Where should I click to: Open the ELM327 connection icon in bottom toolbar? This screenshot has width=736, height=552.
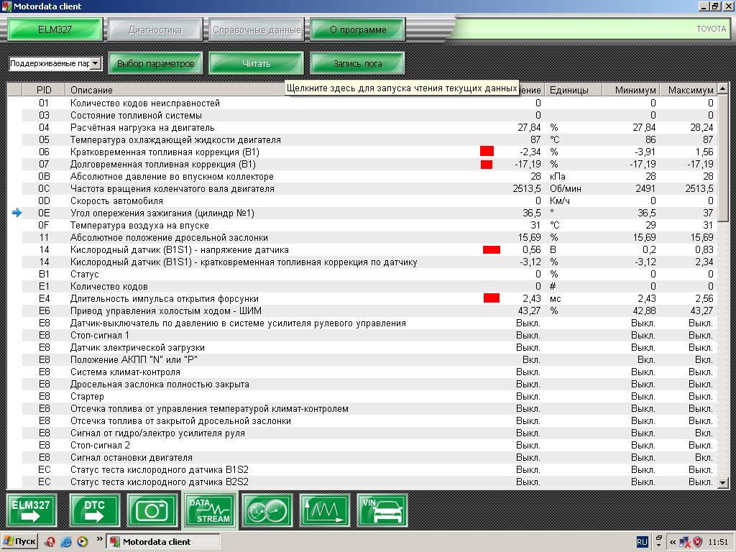[32, 510]
